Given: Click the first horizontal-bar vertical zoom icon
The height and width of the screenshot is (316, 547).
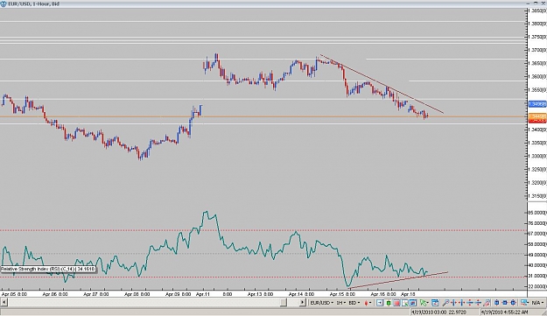Looking at the screenshot, I should (x=470, y=303).
